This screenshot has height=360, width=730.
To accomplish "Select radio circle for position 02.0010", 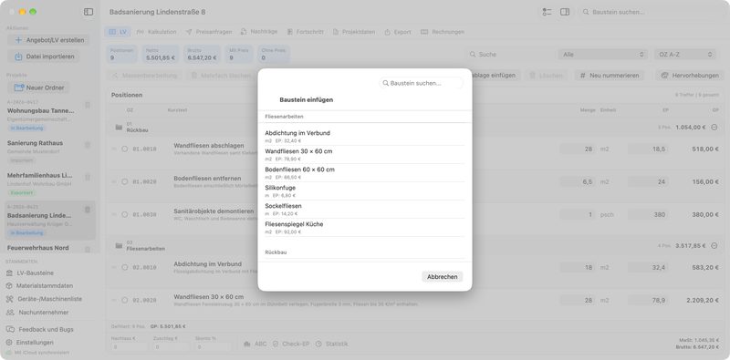I will point(124,267).
